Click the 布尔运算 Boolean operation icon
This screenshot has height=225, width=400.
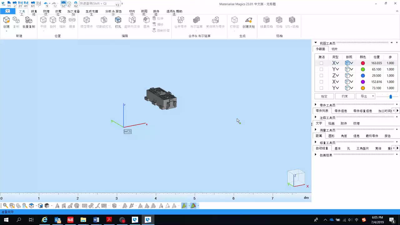[196, 20]
